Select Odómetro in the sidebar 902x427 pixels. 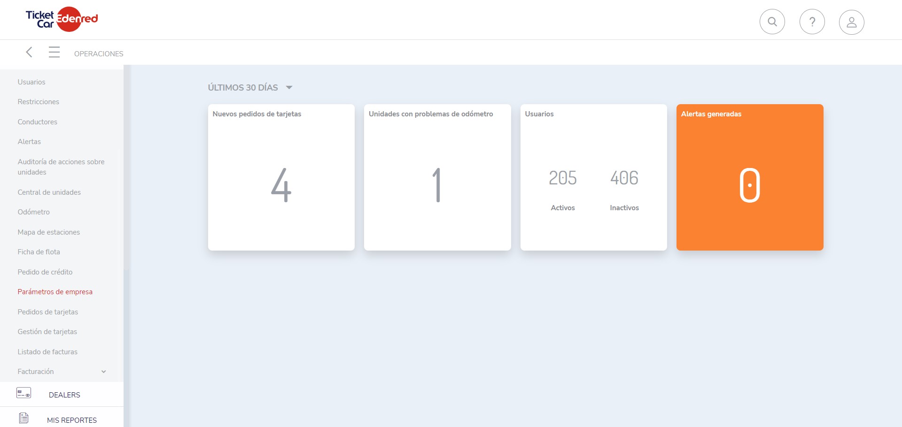34,212
